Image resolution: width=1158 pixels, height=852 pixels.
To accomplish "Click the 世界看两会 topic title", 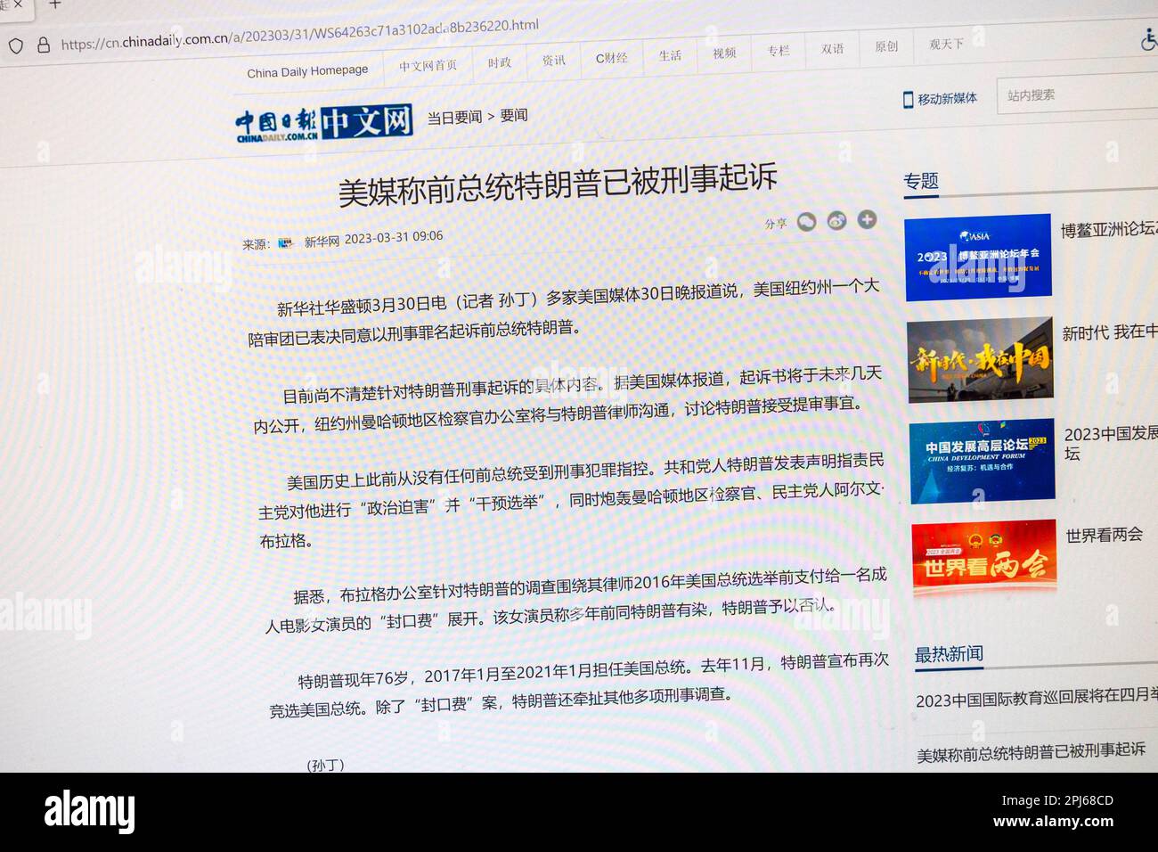I will [1105, 535].
